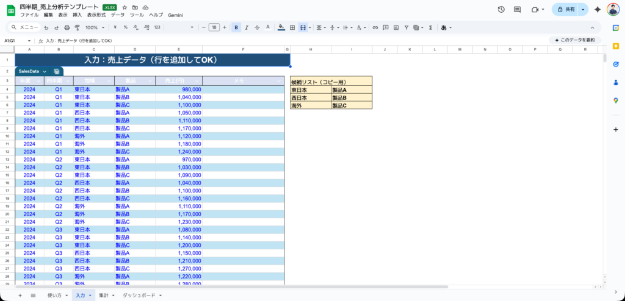Open version history clock icon
Viewport: 625px width, 301px height.
point(501,10)
